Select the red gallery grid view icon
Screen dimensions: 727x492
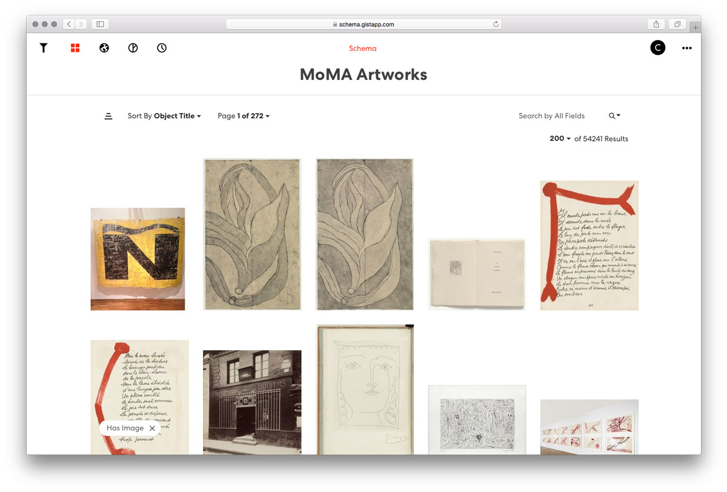point(75,48)
